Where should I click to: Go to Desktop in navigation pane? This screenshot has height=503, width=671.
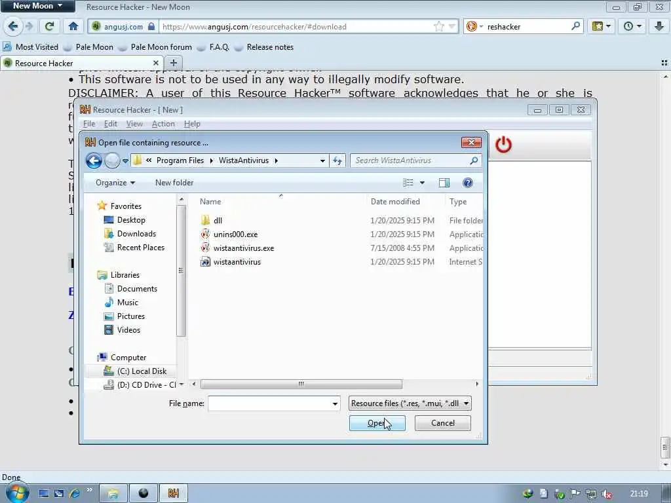[x=131, y=220]
